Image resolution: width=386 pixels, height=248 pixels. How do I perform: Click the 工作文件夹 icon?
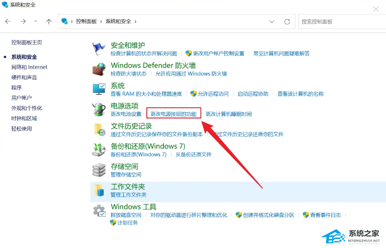[99, 189]
